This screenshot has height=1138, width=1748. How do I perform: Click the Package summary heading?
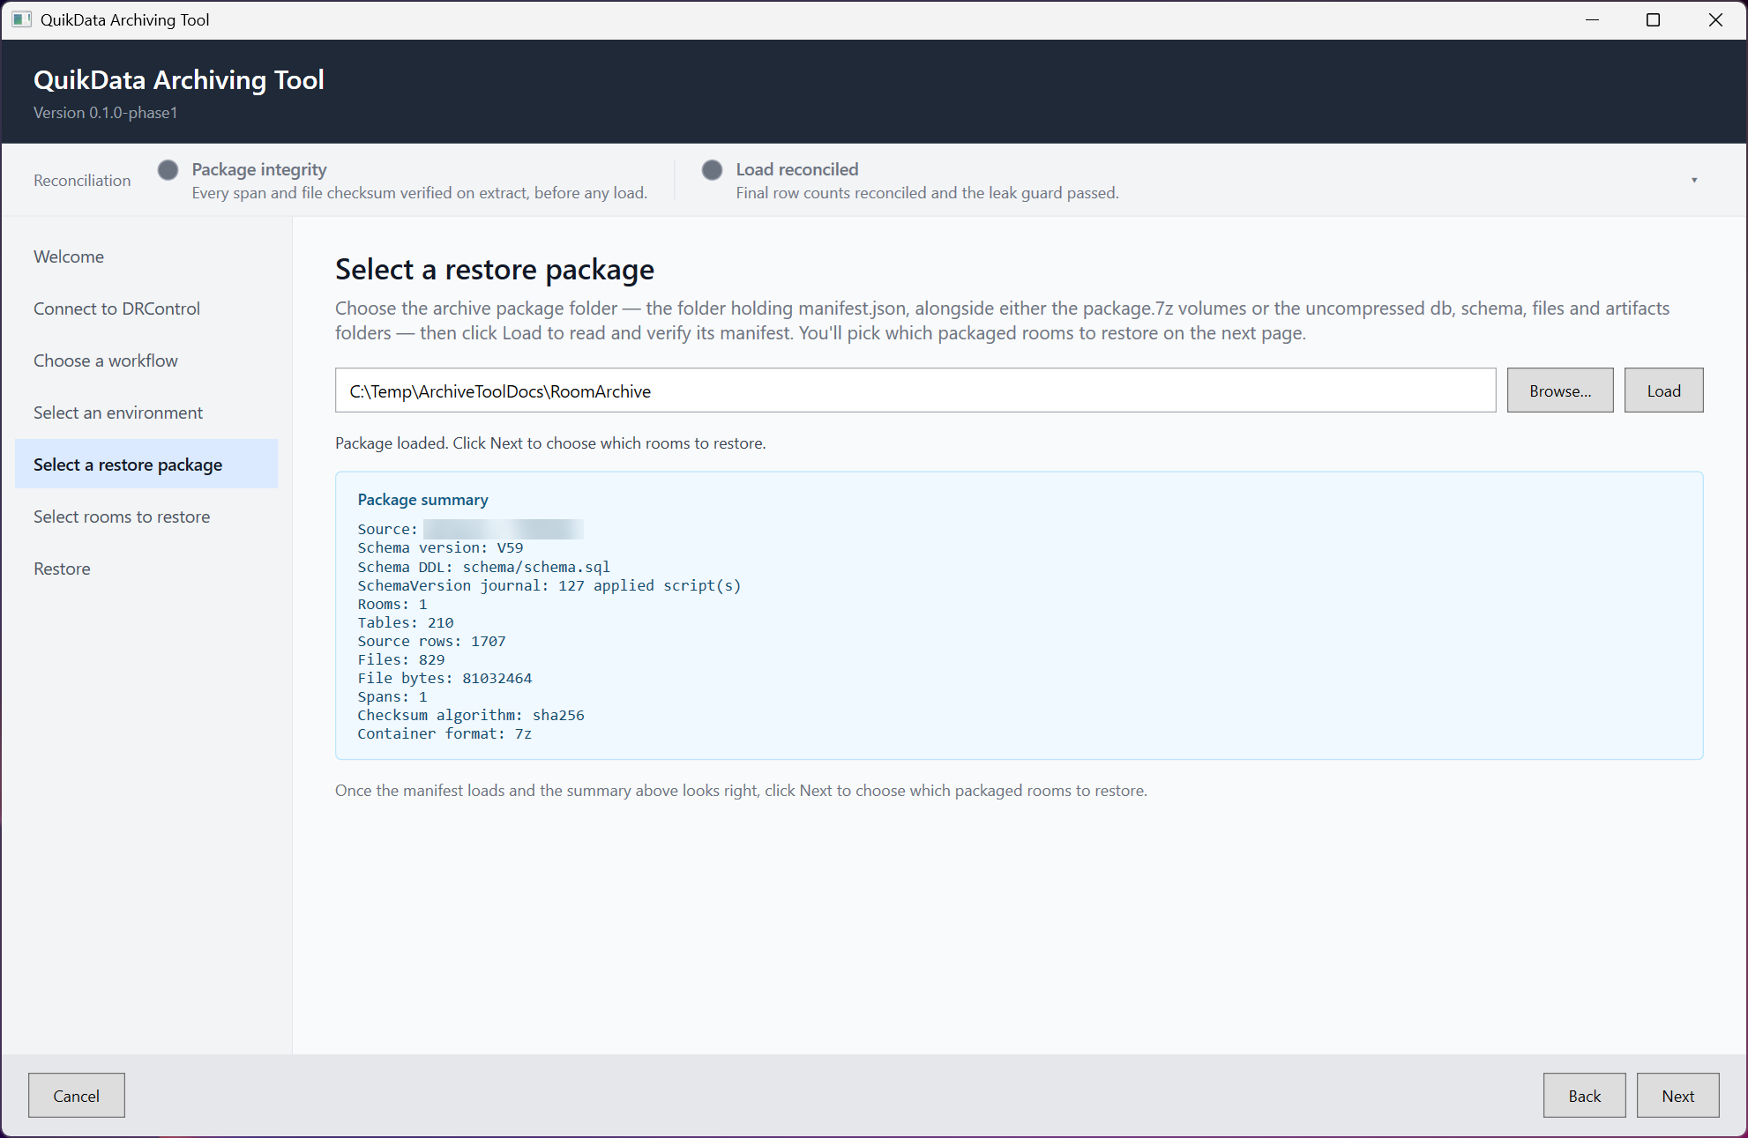point(422,500)
